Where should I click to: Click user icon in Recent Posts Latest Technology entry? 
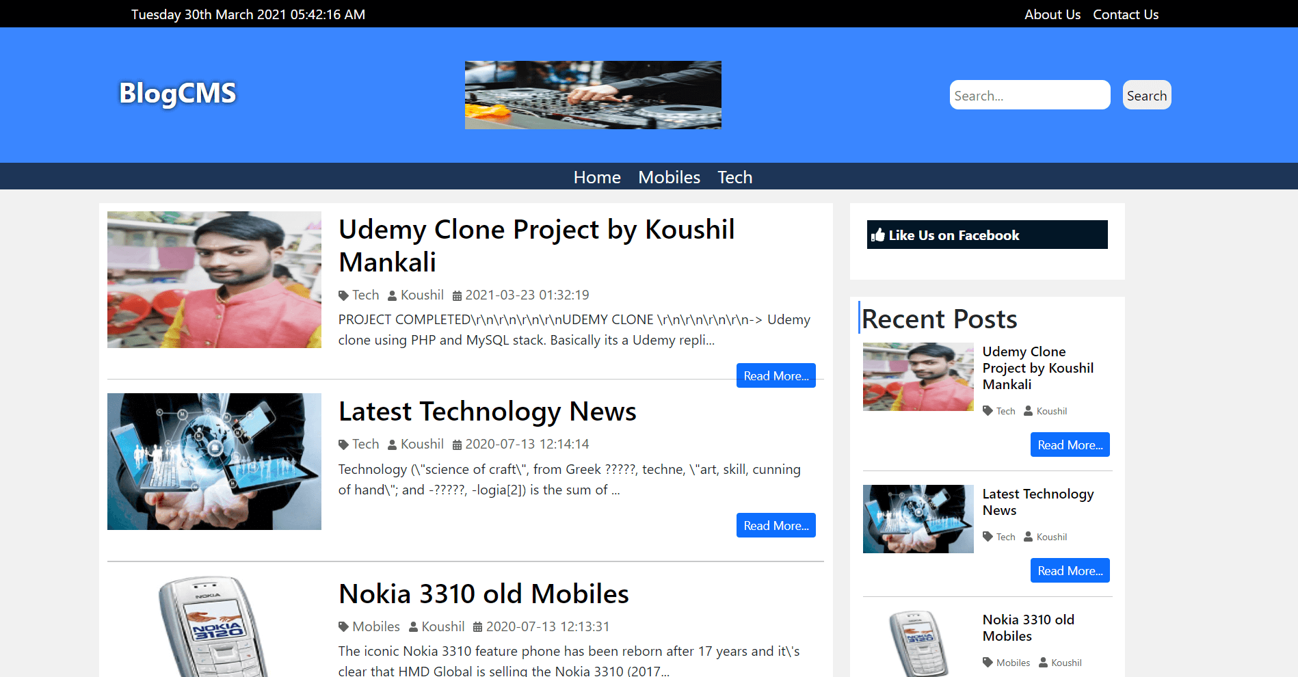pyautogui.click(x=1028, y=537)
